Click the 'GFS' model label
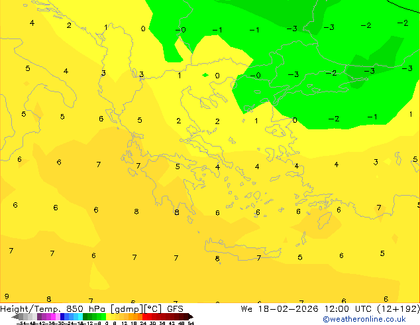 point(175,309)
